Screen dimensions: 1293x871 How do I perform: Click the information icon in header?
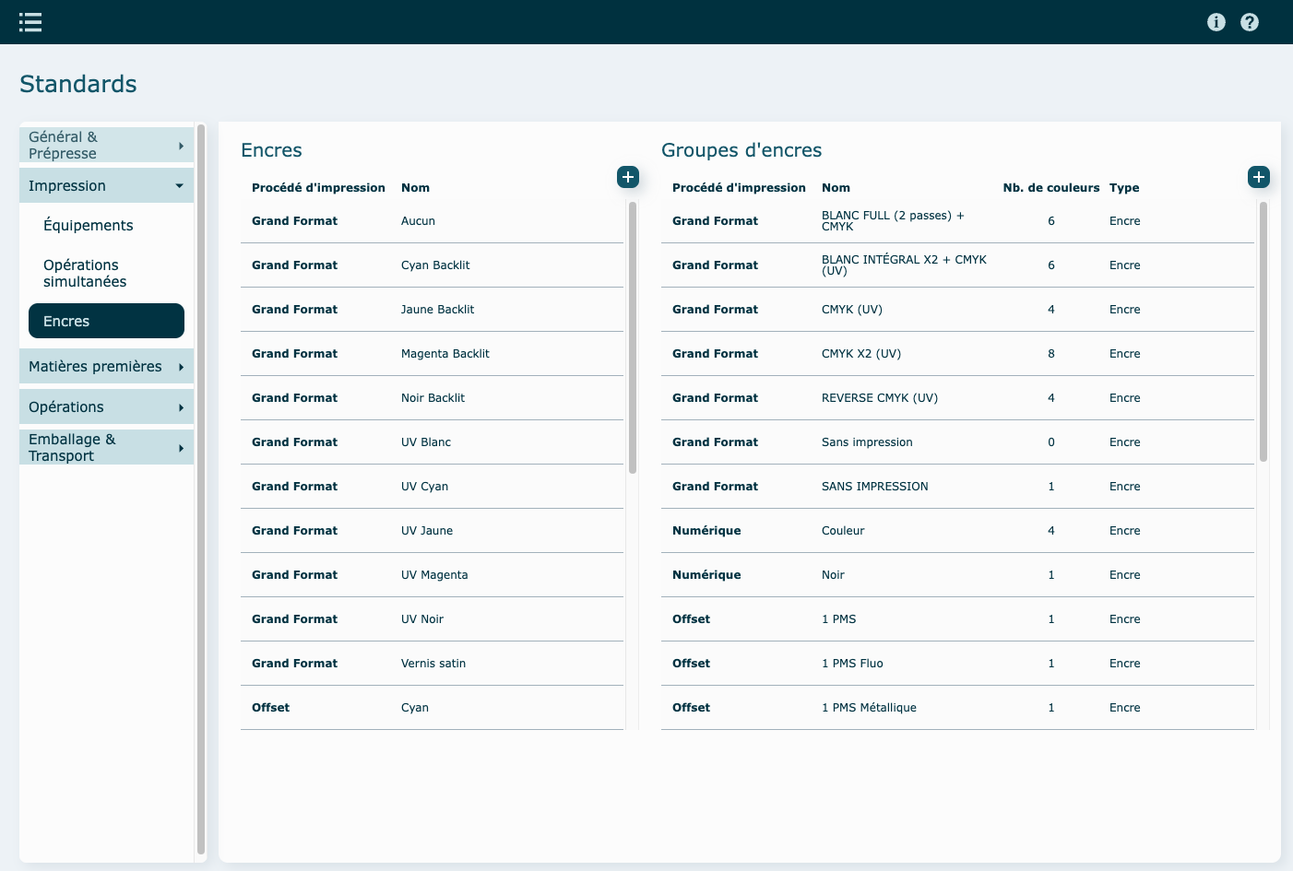tap(1216, 22)
